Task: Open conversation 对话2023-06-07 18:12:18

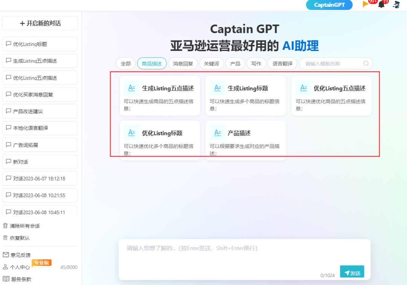Action: tap(40, 179)
